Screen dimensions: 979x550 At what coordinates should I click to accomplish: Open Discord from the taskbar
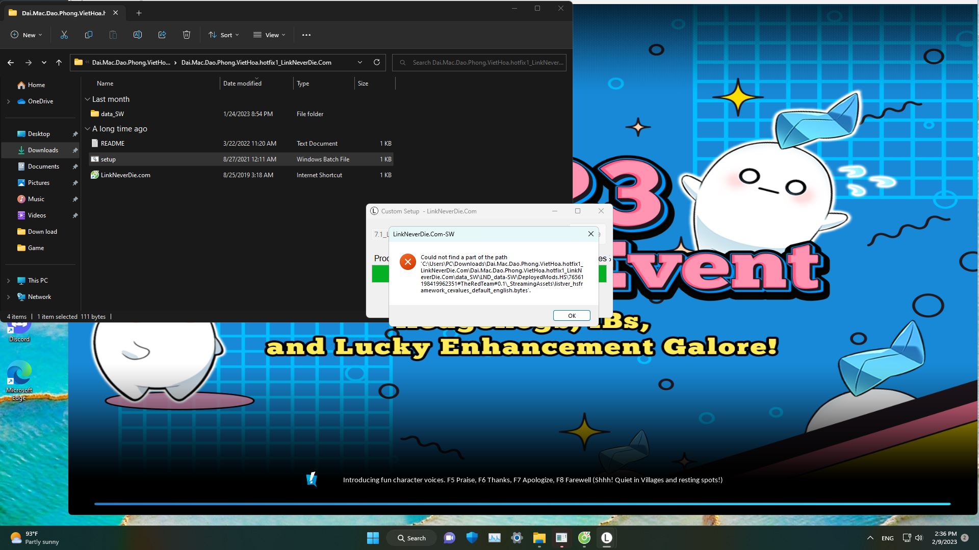click(x=449, y=538)
